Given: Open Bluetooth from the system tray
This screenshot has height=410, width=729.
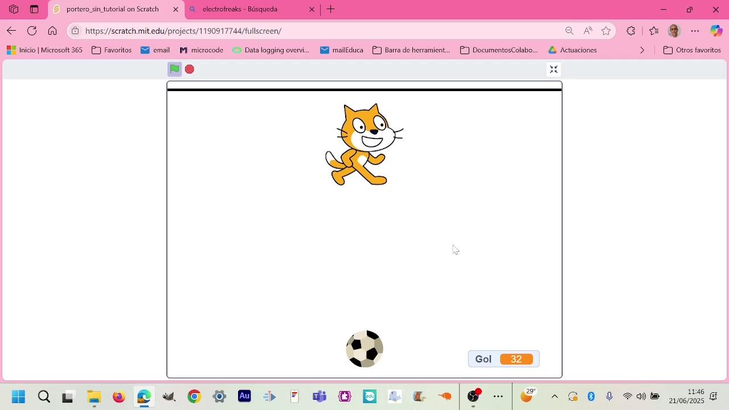Looking at the screenshot, I should tap(591, 397).
